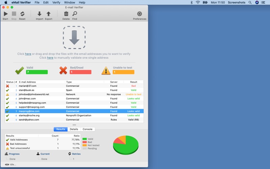Screen dimensions: 270x169
Task: Open the Window menu
Action: coord(70,2)
